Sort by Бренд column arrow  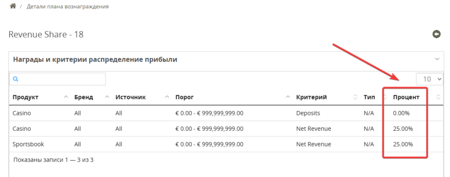coord(107,97)
